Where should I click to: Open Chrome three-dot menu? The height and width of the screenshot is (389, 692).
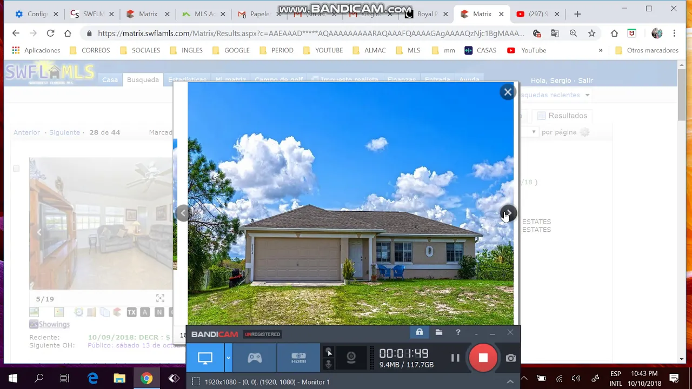click(x=674, y=33)
